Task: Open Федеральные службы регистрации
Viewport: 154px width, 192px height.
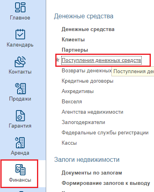Action: pyautogui.click(x=105, y=133)
